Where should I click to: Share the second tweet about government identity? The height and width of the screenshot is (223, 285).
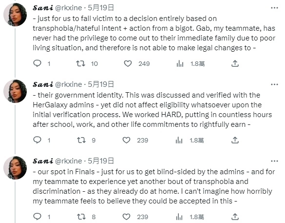point(235,140)
